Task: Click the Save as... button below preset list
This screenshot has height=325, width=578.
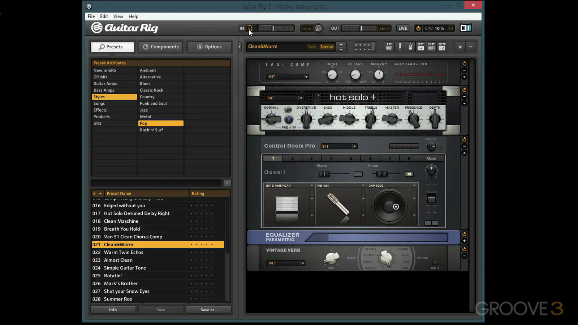Action: click(209, 310)
